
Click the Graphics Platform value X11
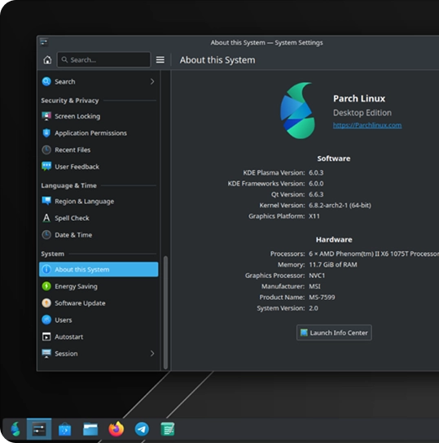click(x=314, y=216)
